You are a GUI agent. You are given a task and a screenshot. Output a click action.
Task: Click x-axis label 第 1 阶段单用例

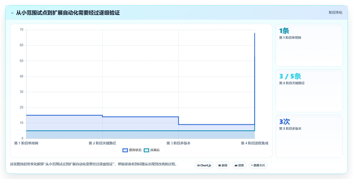(26, 143)
